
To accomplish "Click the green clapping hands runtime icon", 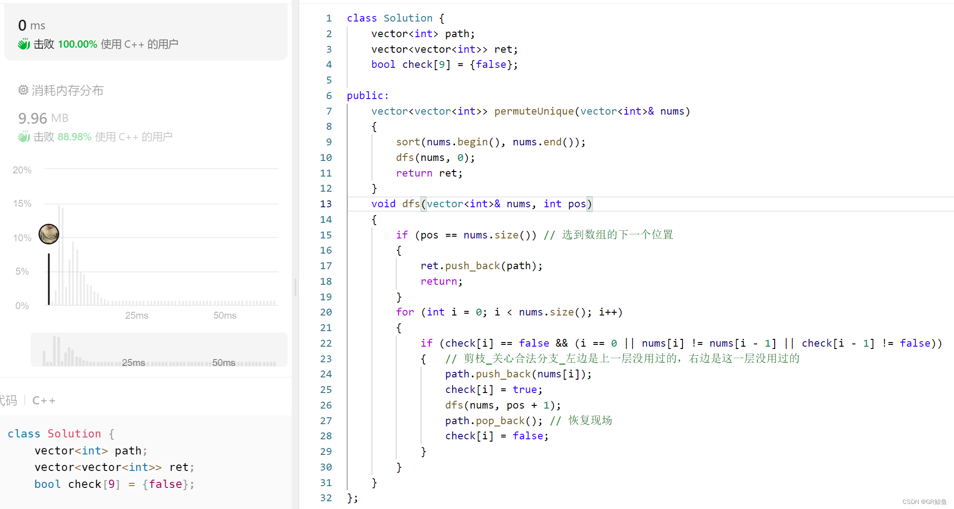I will click(x=24, y=44).
